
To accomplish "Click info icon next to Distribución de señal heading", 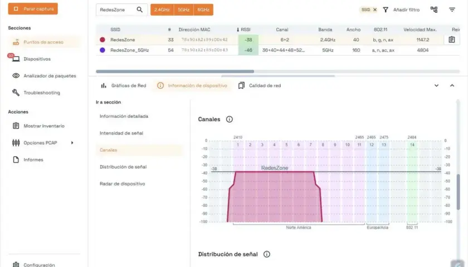I will click(266, 254).
